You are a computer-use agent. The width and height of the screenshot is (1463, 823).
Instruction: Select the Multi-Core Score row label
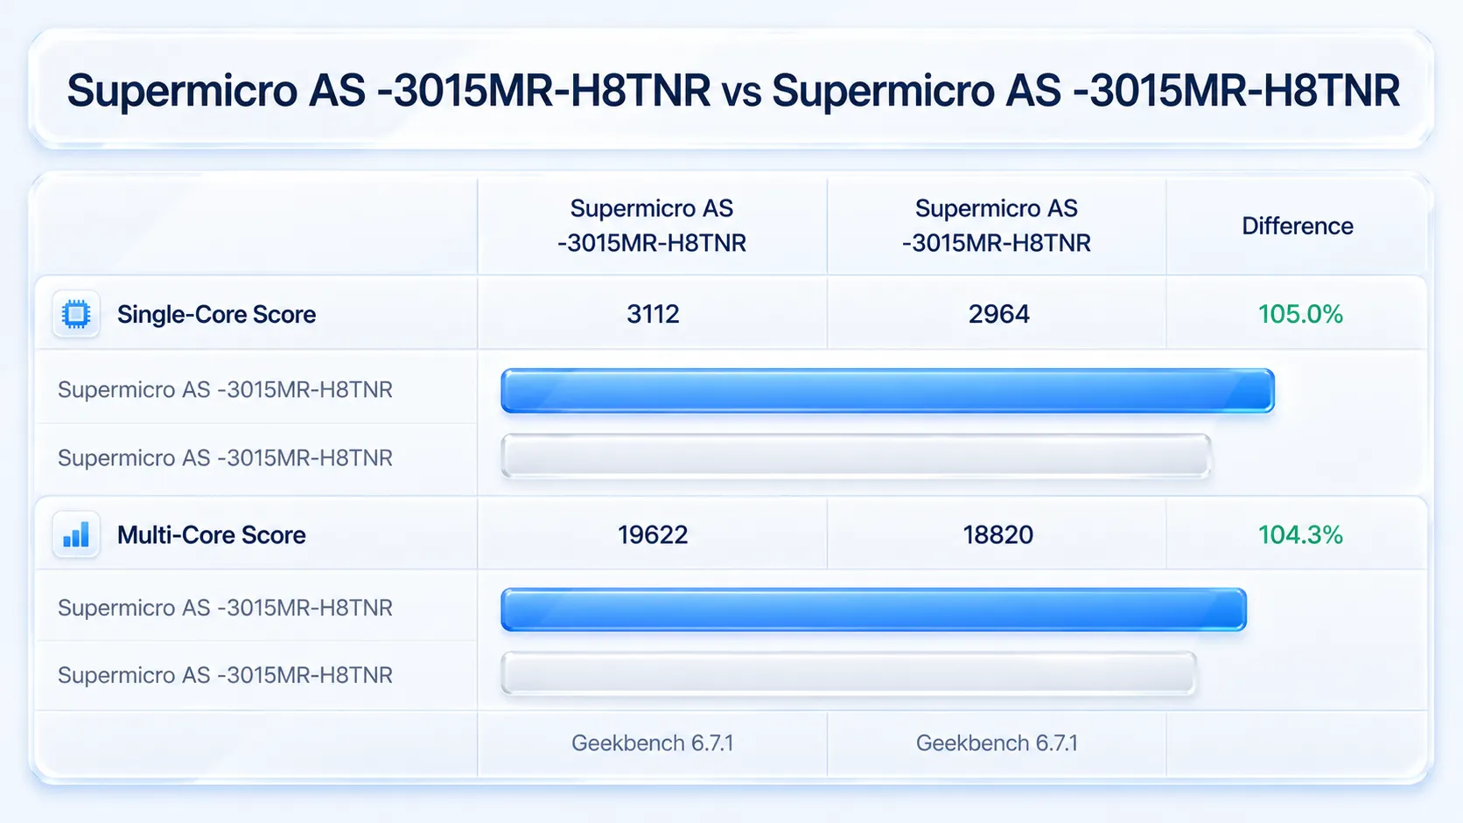[212, 535]
